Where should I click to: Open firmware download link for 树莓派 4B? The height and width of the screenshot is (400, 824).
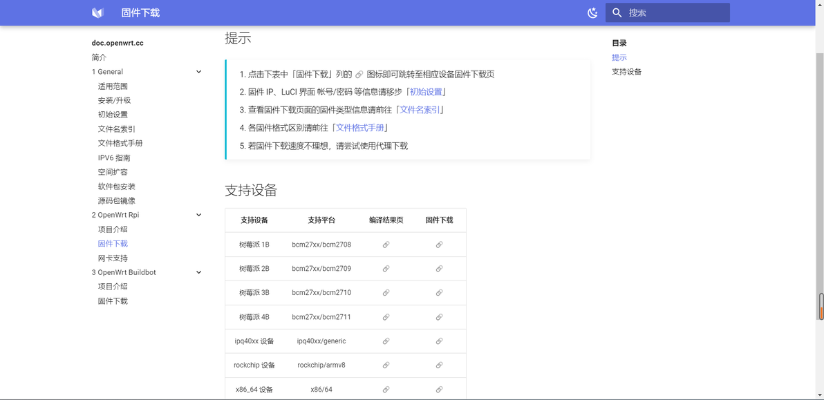[440, 317]
